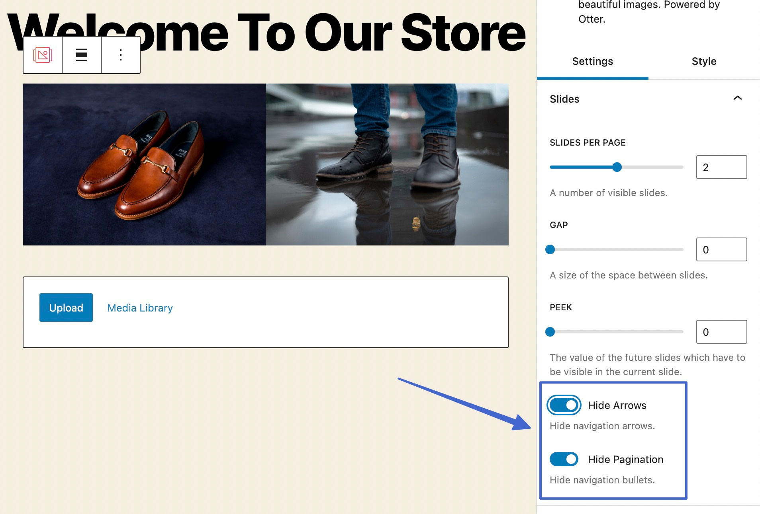Adjust the Gap slider

coord(550,249)
